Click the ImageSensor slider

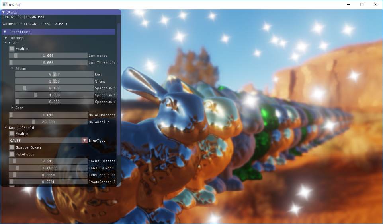48,182
